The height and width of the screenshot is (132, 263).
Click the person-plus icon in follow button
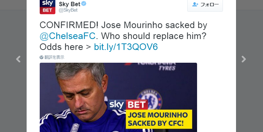[195, 4]
